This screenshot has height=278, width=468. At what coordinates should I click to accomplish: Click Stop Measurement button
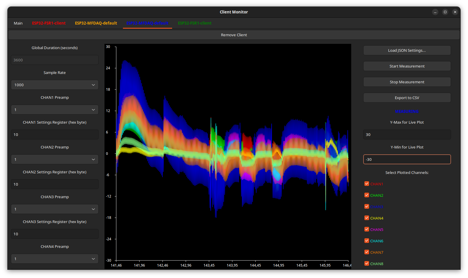[x=407, y=82]
